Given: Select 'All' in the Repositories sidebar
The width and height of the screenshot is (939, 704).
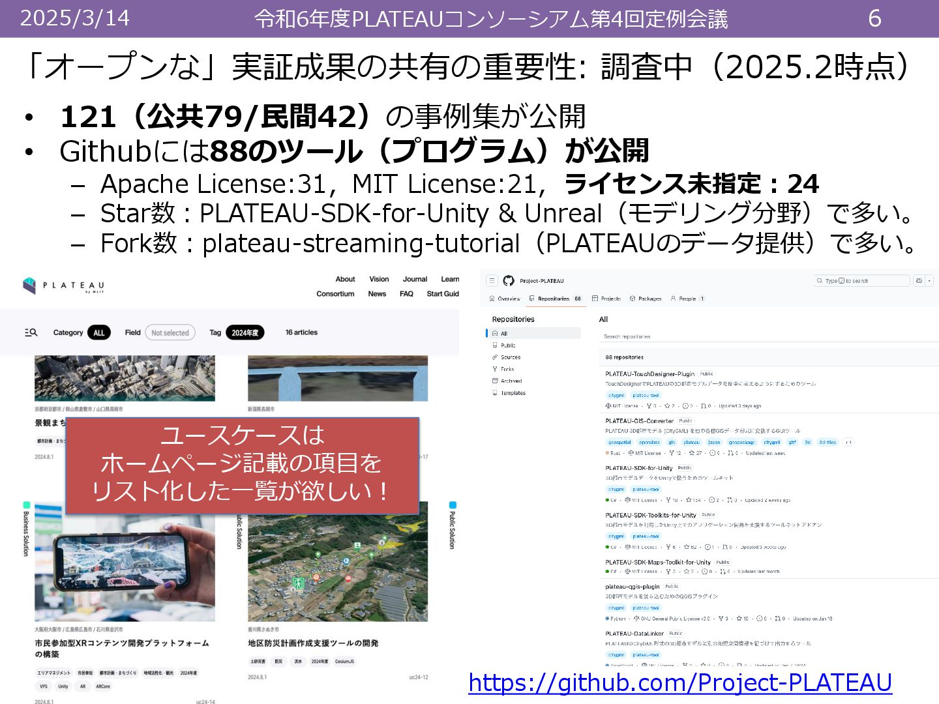Looking at the screenshot, I should [534, 333].
